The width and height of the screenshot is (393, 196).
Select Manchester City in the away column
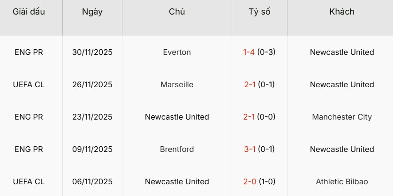point(342,117)
